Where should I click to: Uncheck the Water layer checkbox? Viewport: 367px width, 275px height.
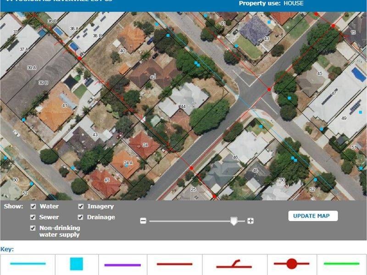click(x=33, y=206)
